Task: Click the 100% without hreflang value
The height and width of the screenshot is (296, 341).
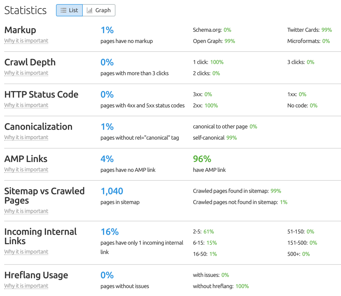Action: click(x=242, y=286)
